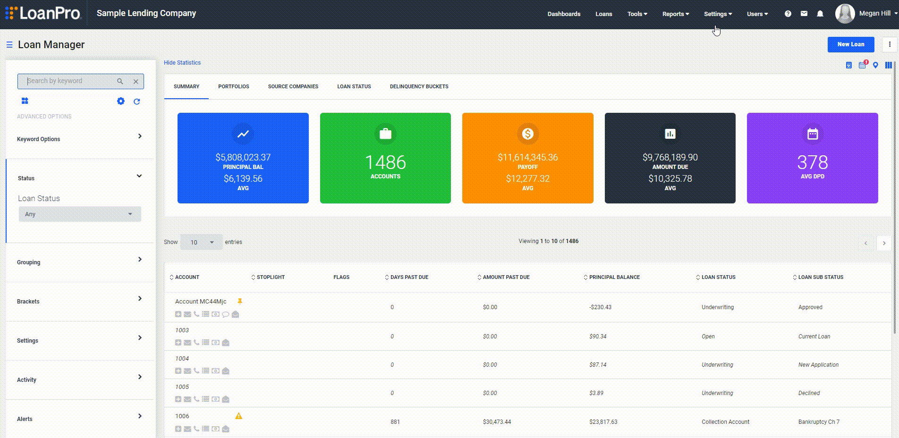Viewport: 899px width, 438px height.
Task: Click the calendar icon on Avg DPD card
Action: pos(813,134)
